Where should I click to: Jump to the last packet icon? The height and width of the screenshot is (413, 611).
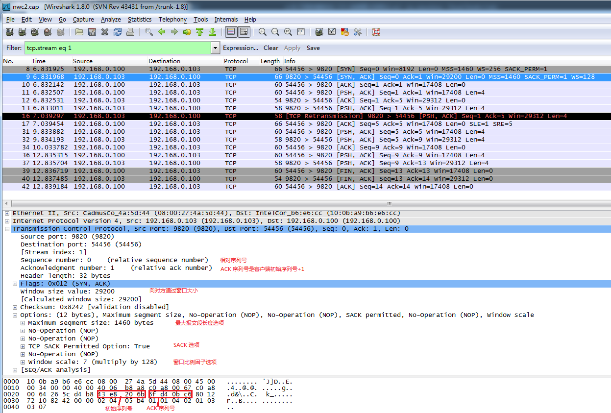(x=213, y=32)
